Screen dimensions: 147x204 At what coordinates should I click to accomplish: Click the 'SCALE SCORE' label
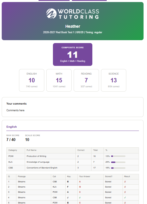coord(33,135)
